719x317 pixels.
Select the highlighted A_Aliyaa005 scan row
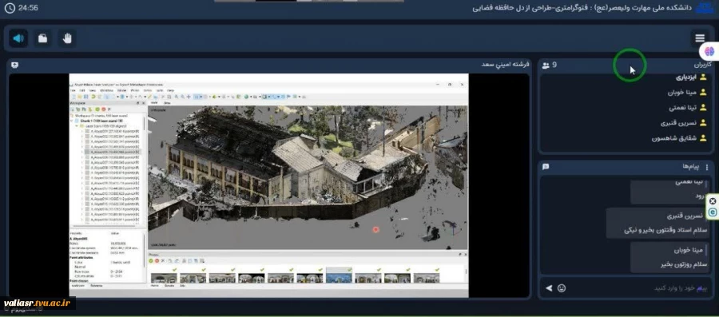point(113,152)
